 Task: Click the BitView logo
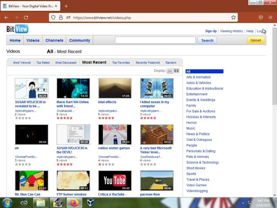tap(17, 29)
